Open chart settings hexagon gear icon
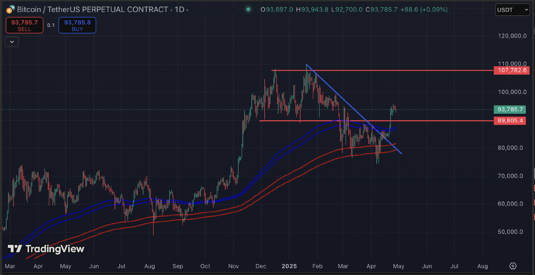The width and height of the screenshot is (535, 275). click(x=513, y=266)
